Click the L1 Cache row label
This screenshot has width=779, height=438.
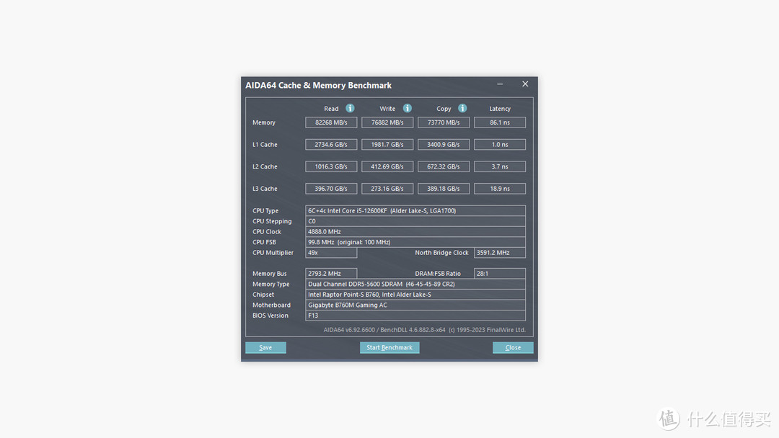point(265,145)
